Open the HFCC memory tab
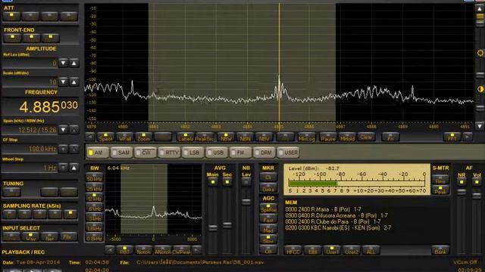 click(293, 250)
